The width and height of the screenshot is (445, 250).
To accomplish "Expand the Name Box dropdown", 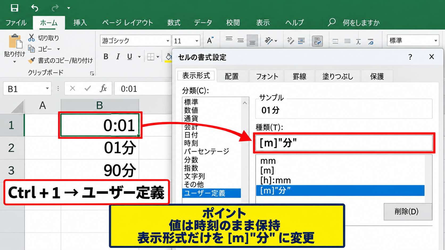I will point(47,88).
